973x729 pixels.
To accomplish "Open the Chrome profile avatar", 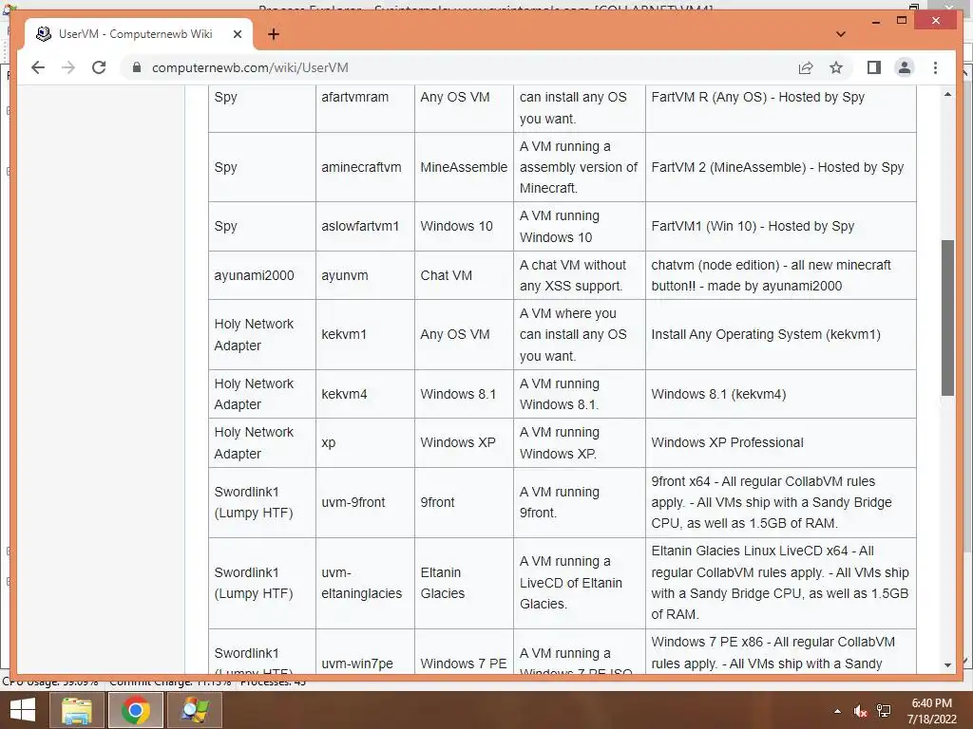I will point(905,67).
